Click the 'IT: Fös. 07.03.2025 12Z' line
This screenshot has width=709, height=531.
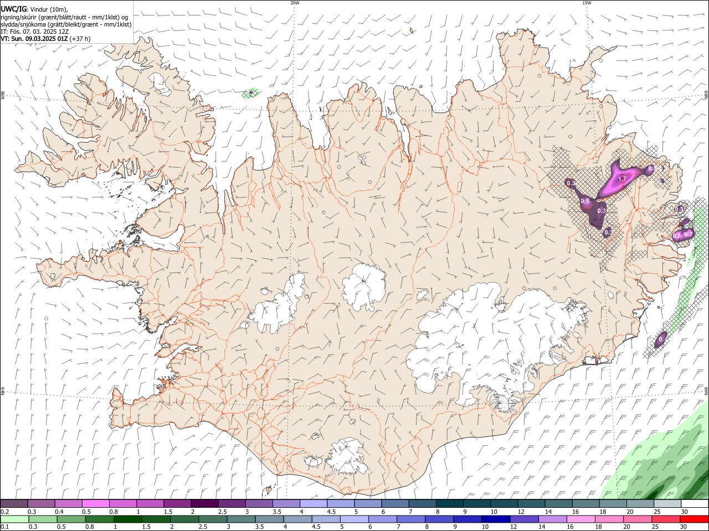pos(34,32)
